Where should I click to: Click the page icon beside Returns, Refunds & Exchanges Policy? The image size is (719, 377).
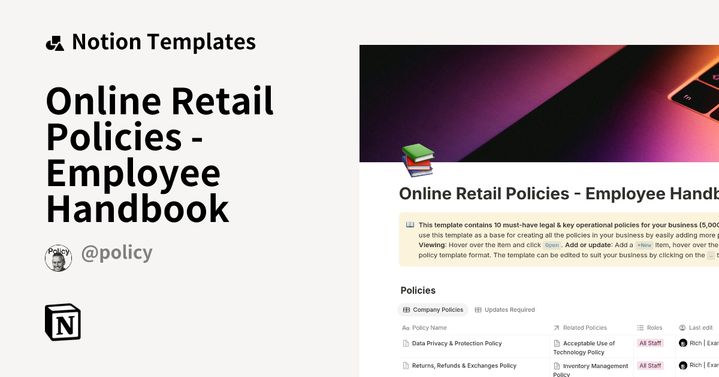(x=404, y=365)
